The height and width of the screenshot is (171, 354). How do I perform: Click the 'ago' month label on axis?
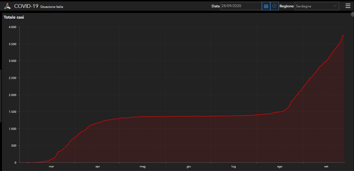tap(280, 167)
